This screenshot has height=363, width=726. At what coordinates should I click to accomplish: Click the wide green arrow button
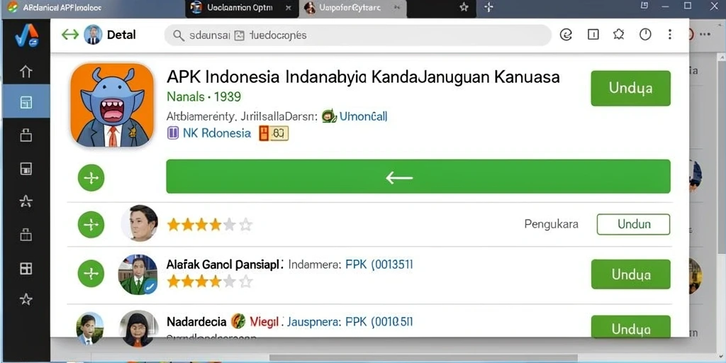click(418, 177)
